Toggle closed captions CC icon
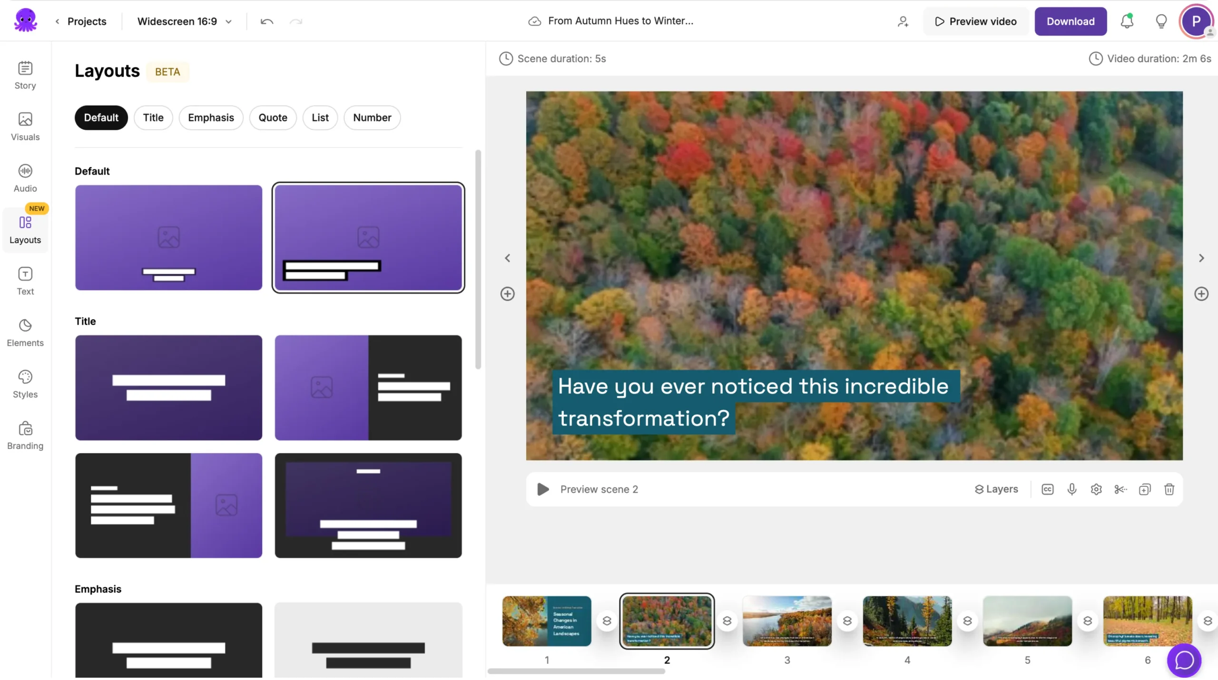1218x680 pixels. click(1047, 489)
